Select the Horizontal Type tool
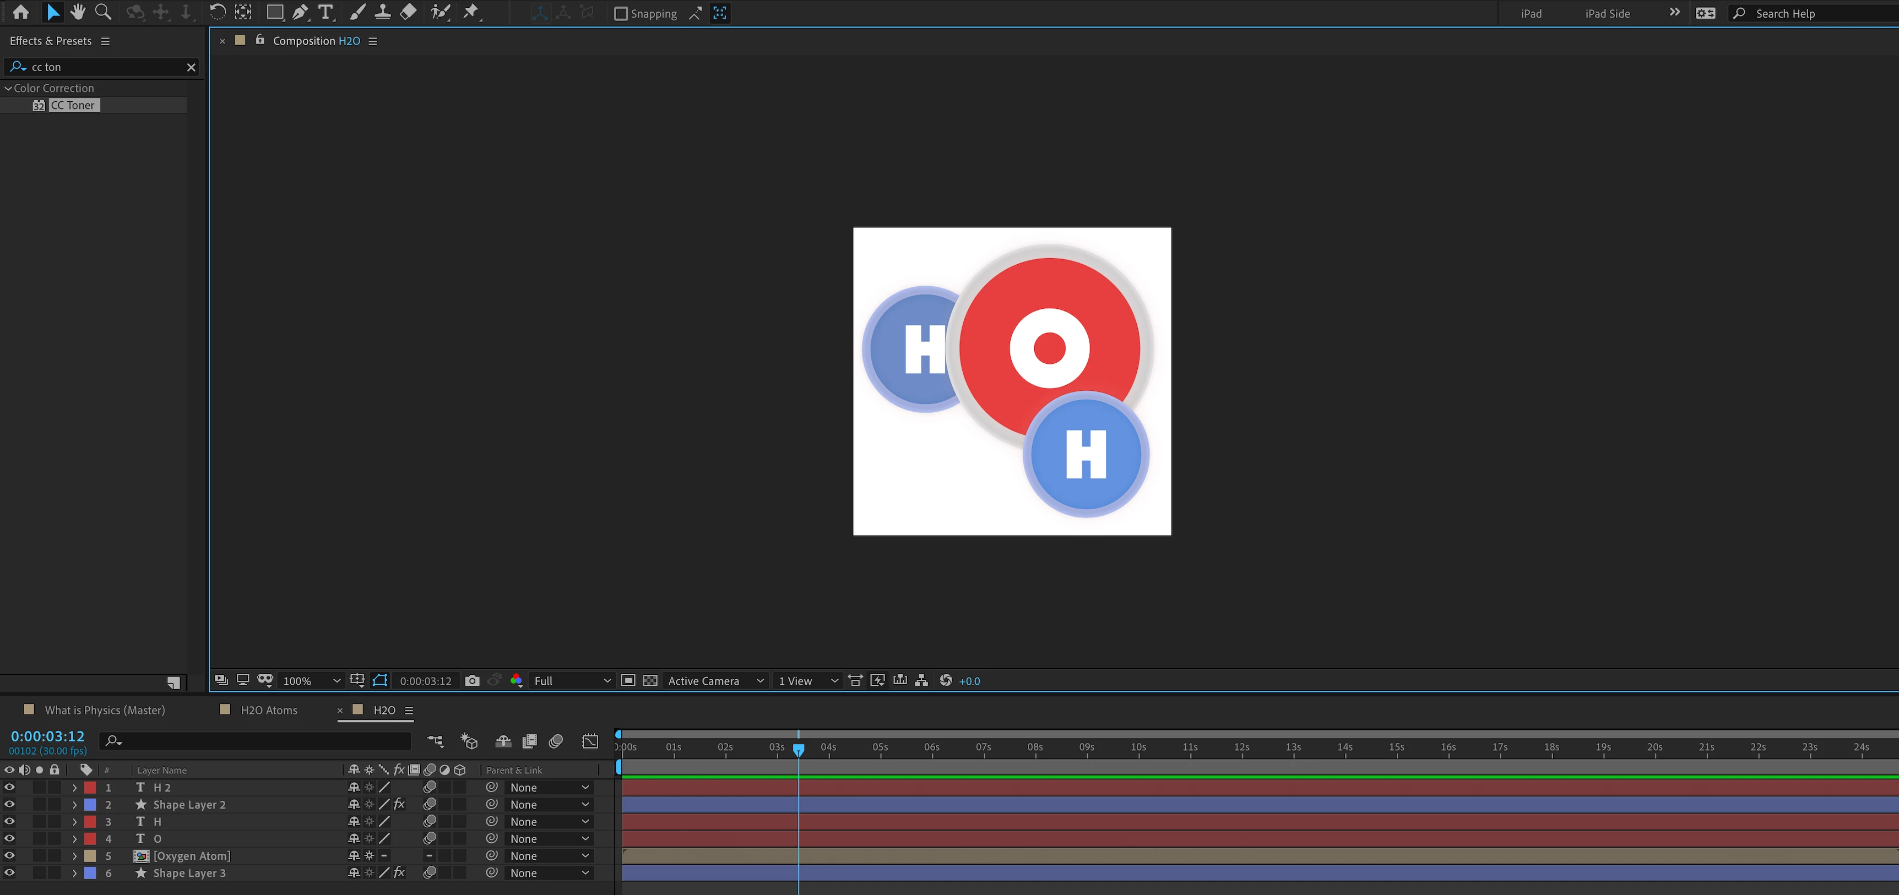The image size is (1899, 895). (325, 13)
